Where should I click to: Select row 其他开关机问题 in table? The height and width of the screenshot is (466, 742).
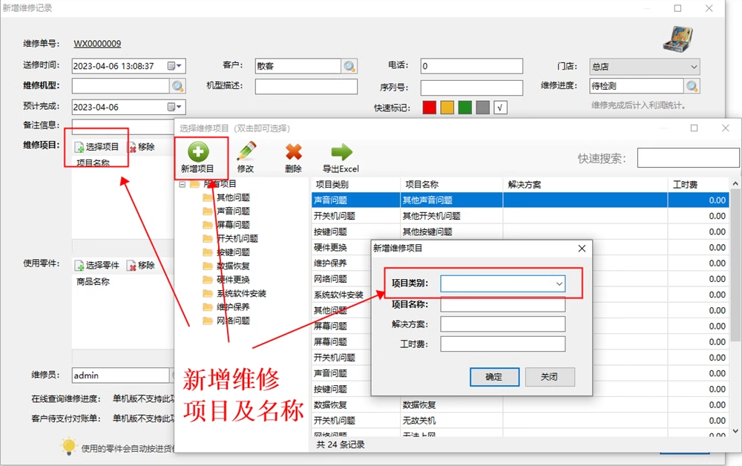520,216
